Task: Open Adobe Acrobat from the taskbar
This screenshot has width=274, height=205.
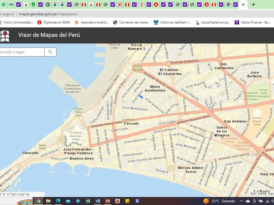Action: (x=117, y=201)
